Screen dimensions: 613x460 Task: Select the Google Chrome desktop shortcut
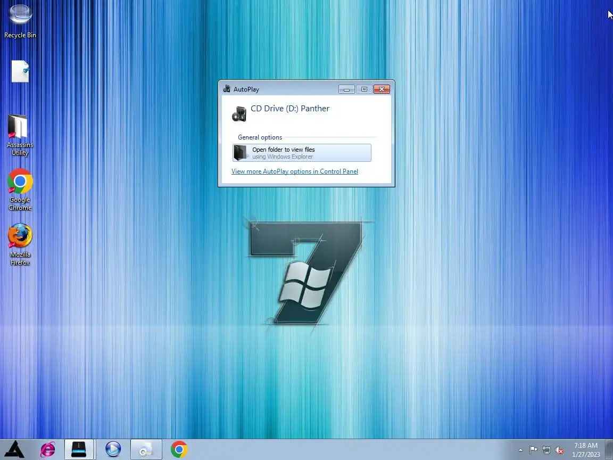coord(20,190)
